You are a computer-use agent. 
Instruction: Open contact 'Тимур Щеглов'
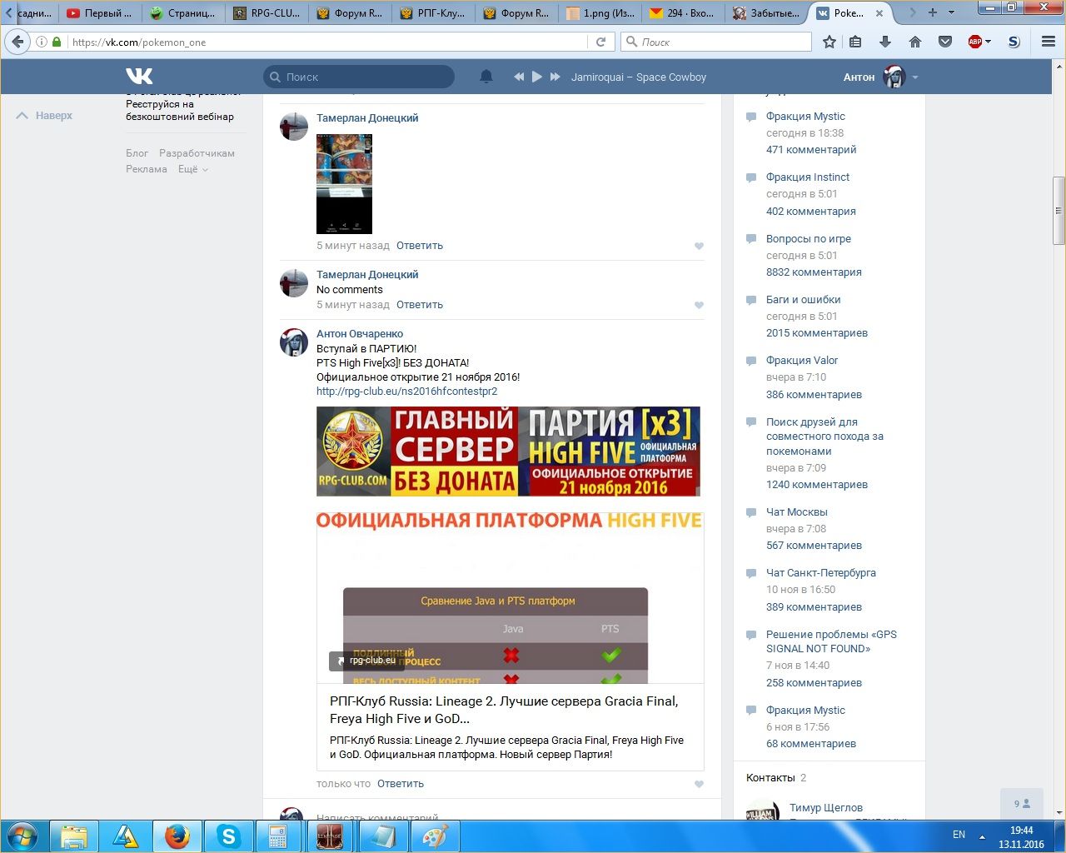826,808
